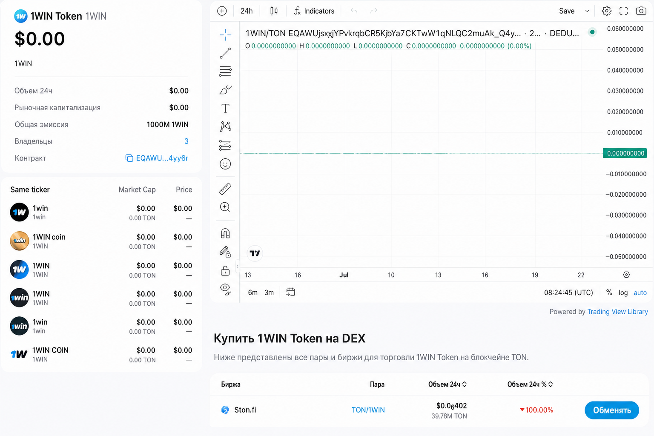Sort by Объем 24ч column
The image size is (654, 436).
(447, 384)
